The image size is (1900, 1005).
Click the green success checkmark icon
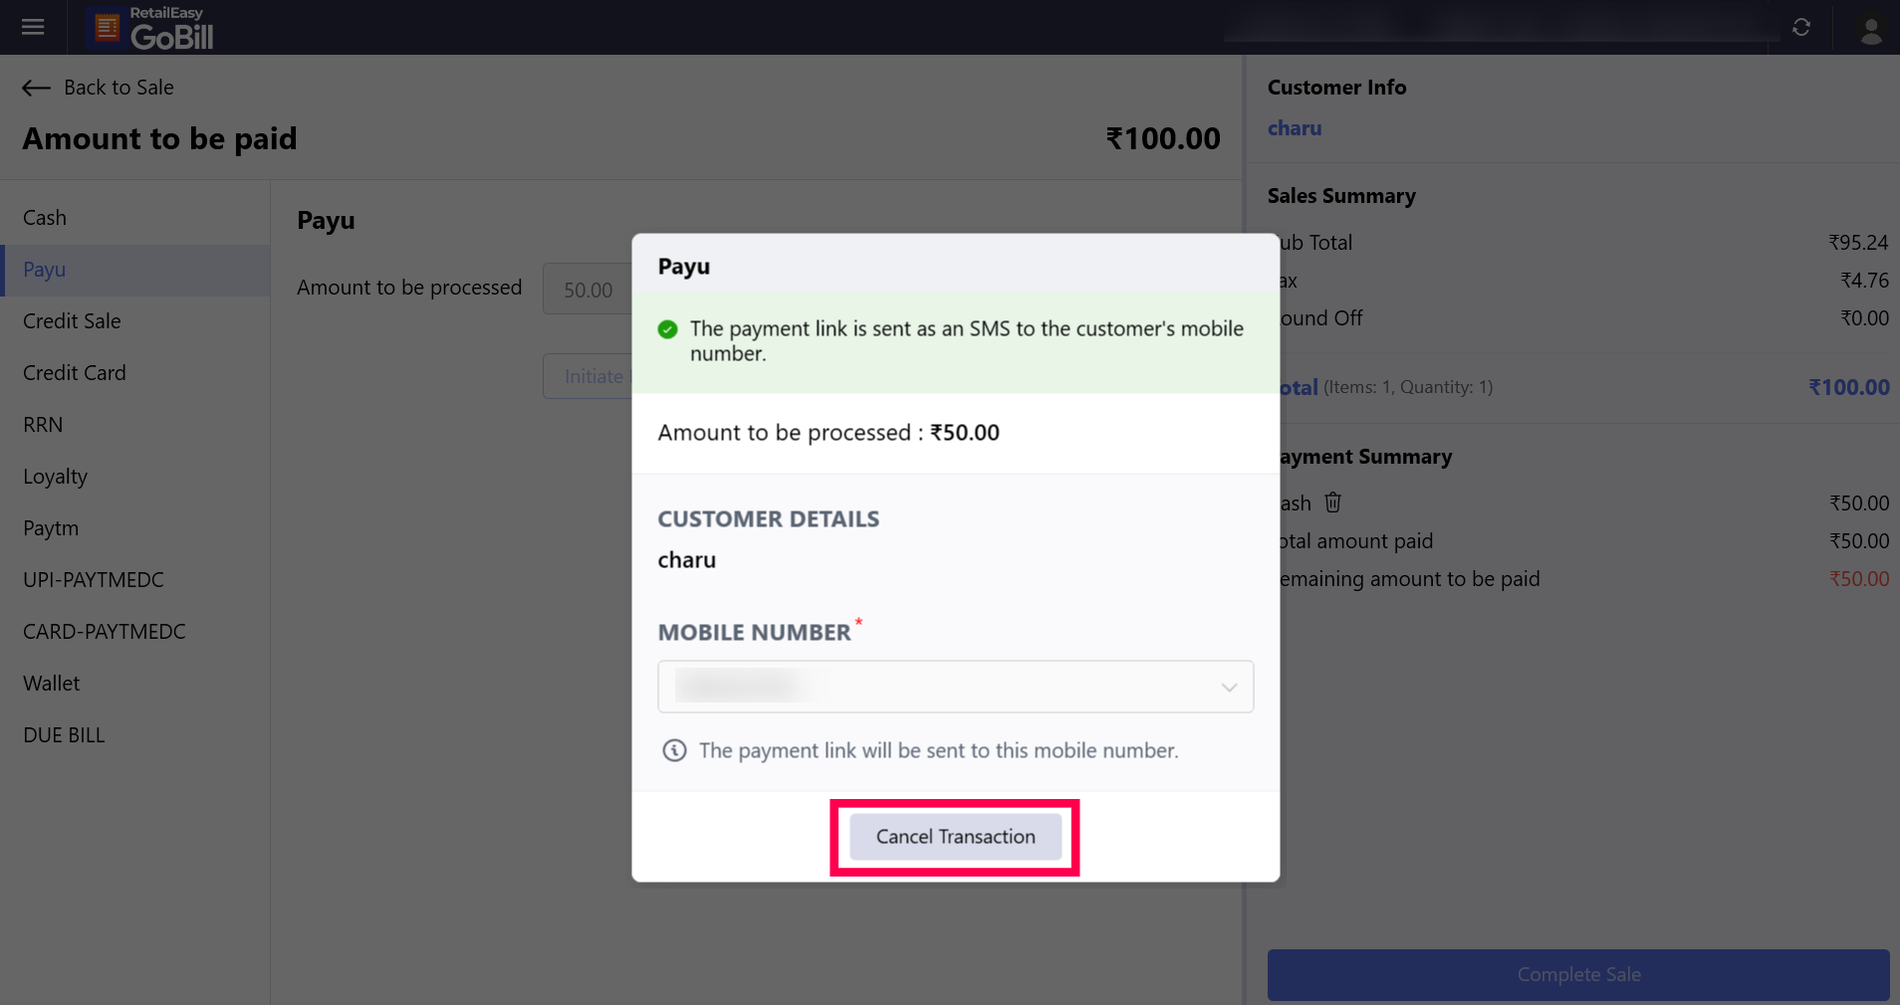click(668, 329)
